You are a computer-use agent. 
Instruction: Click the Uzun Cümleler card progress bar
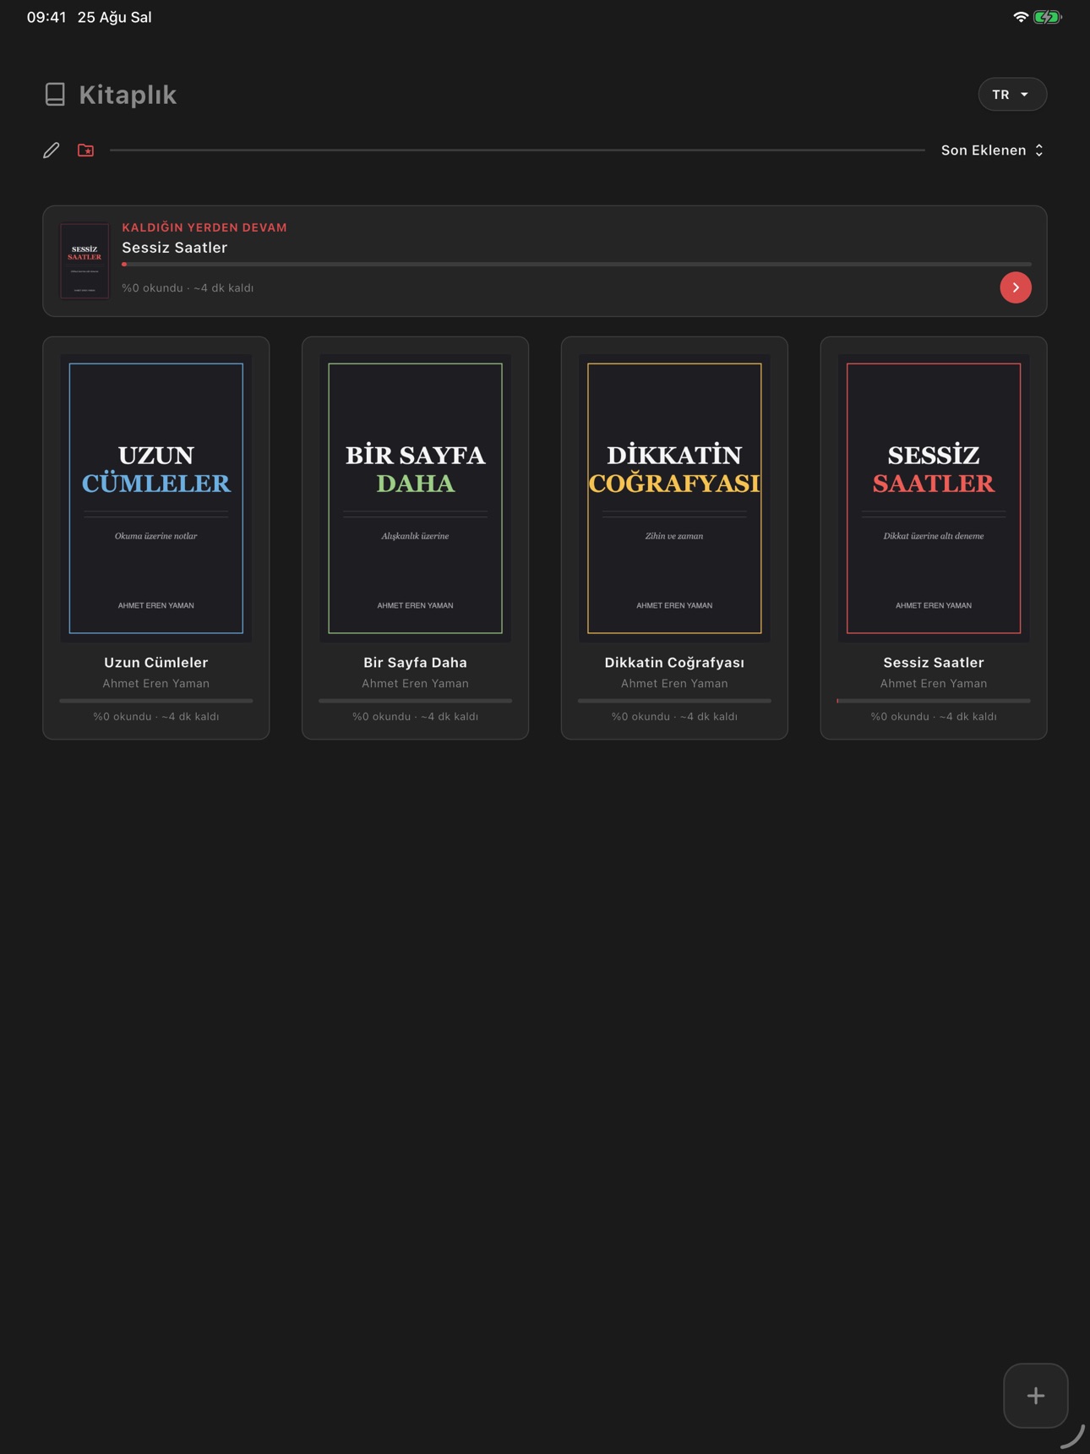(x=156, y=701)
